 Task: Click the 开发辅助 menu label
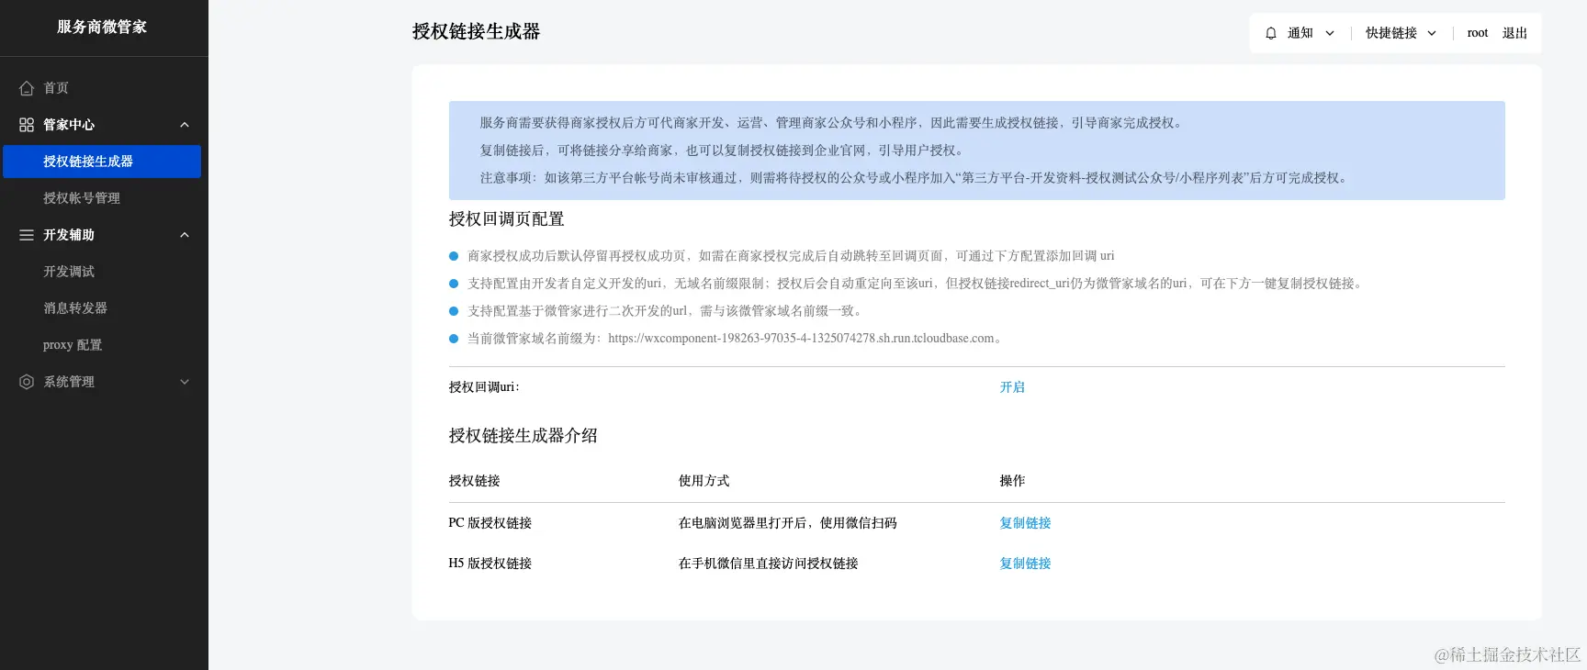click(69, 235)
